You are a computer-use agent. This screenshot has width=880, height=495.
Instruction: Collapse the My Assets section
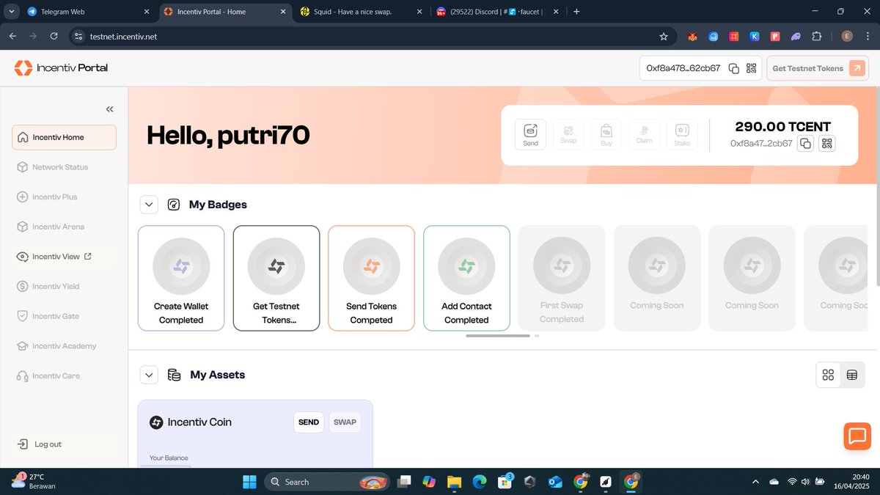[x=149, y=375]
